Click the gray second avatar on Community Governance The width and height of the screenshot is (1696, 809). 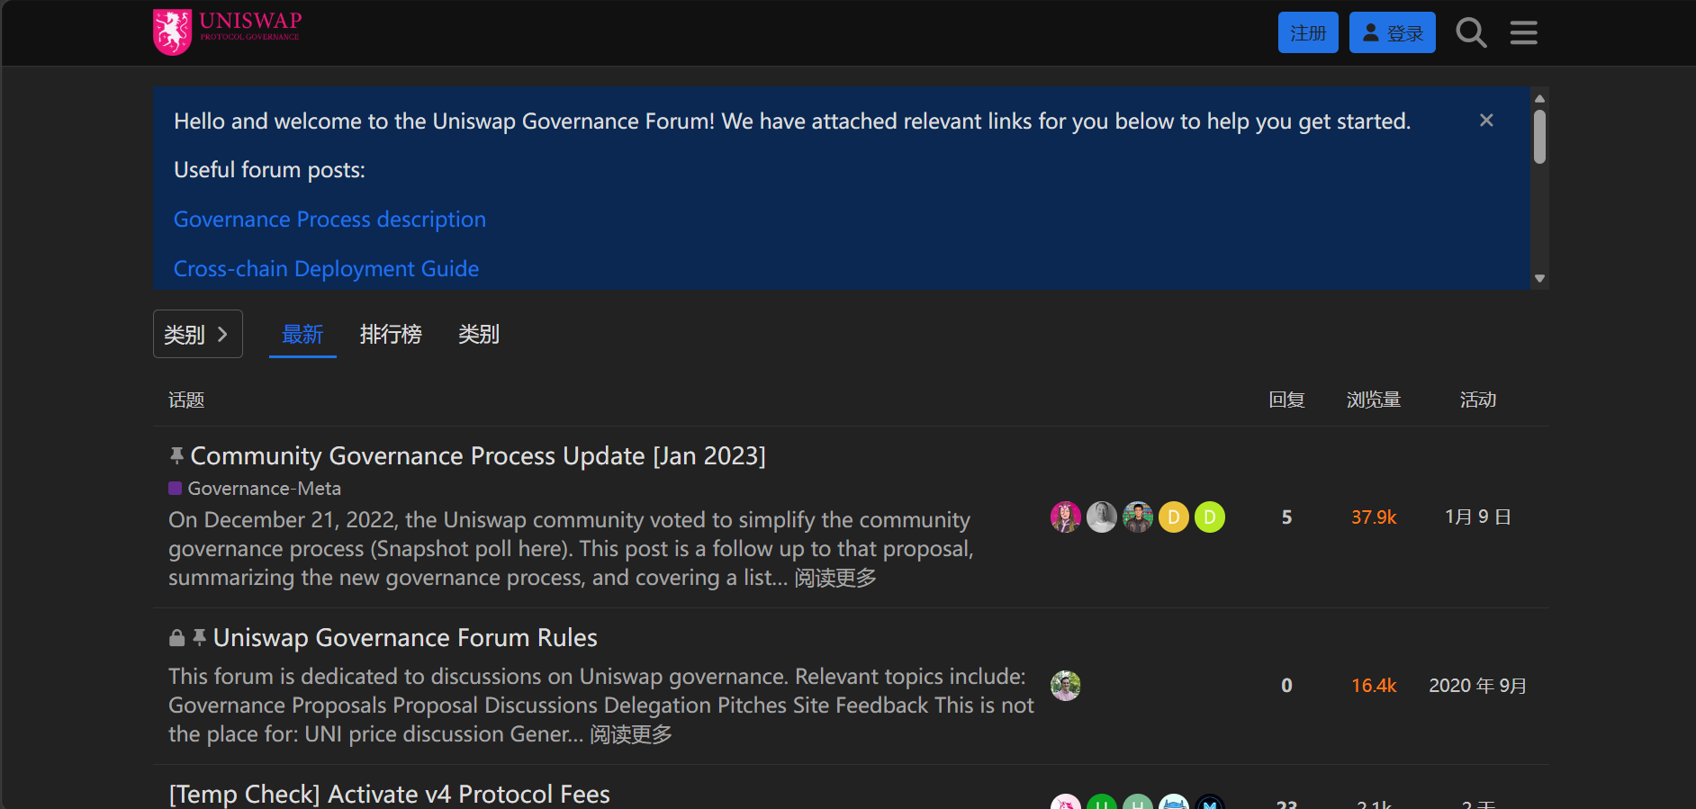[1102, 517]
